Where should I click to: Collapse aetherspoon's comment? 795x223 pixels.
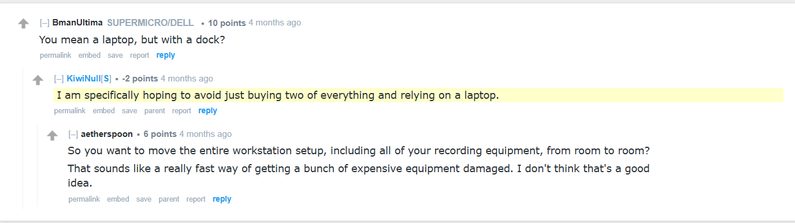pyautogui.click(x=73, y=134)
